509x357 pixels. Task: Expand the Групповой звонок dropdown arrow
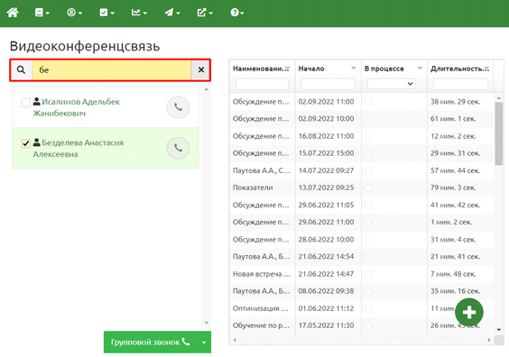click(204, 342)
